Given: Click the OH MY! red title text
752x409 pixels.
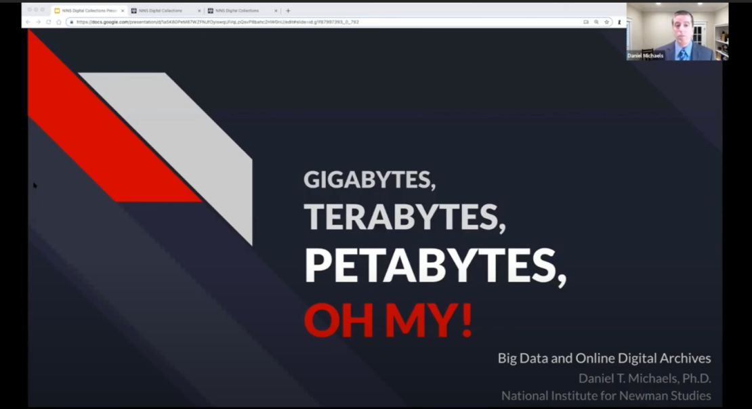Looking at the screenshot, I should (387, 320).
